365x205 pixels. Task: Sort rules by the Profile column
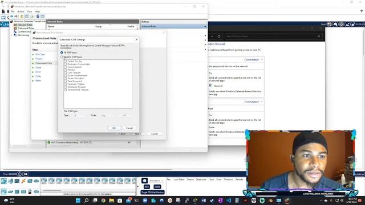coord(131,27)
